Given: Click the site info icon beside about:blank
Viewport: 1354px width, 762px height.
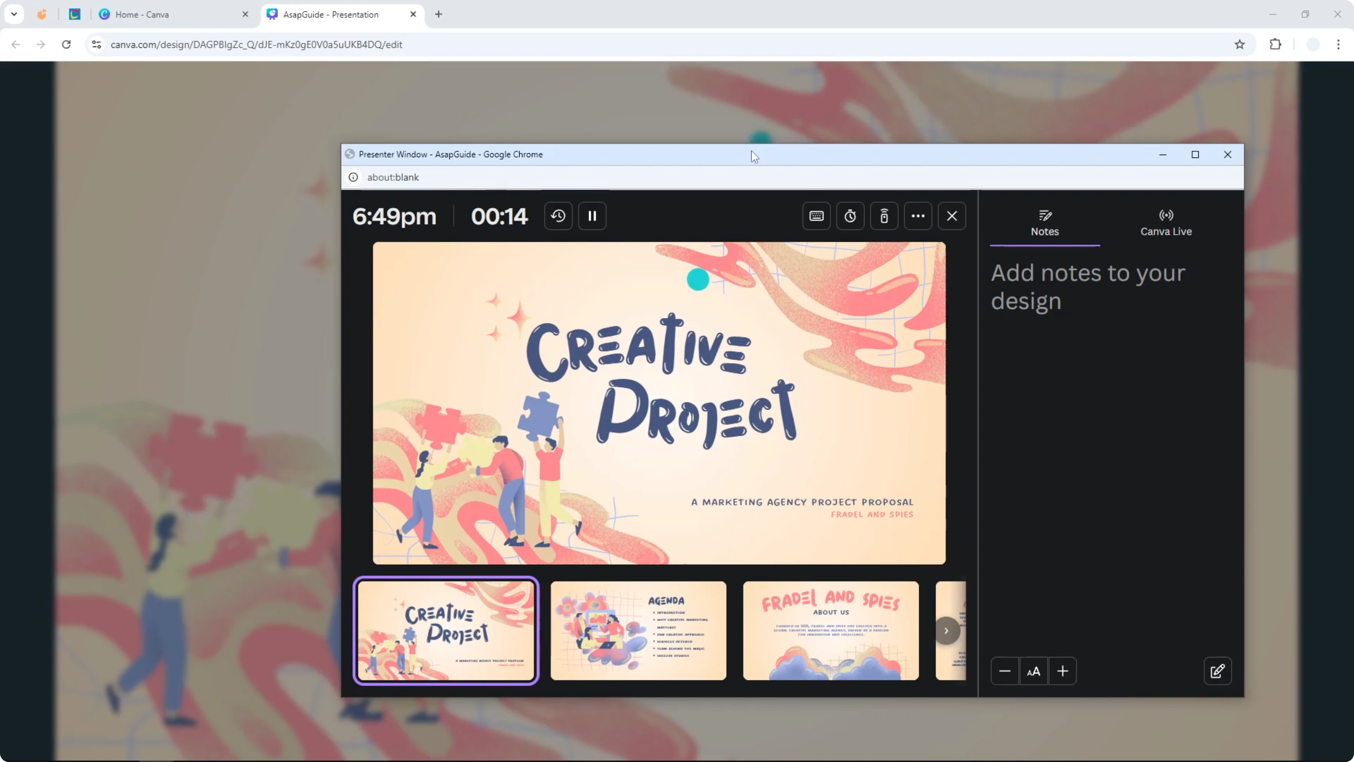Looking at the screenshot, I should point(353,177).
